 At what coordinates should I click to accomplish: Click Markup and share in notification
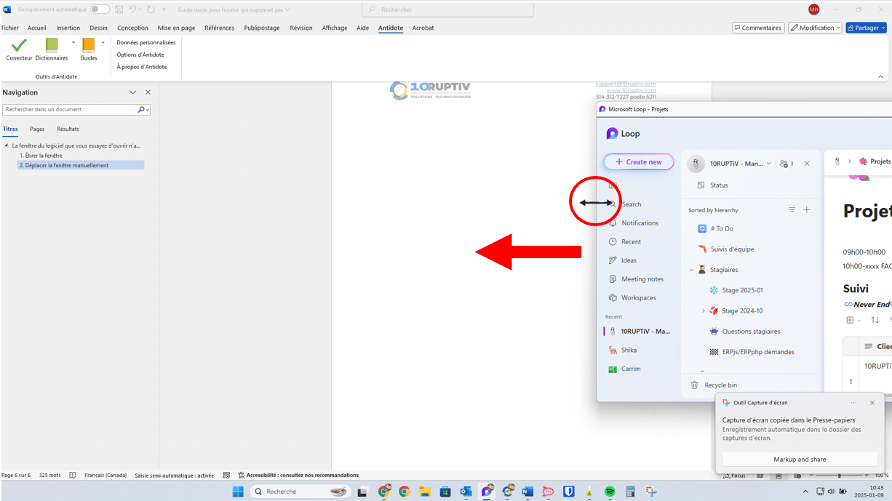pyautogui.click(x=800, y=460)
